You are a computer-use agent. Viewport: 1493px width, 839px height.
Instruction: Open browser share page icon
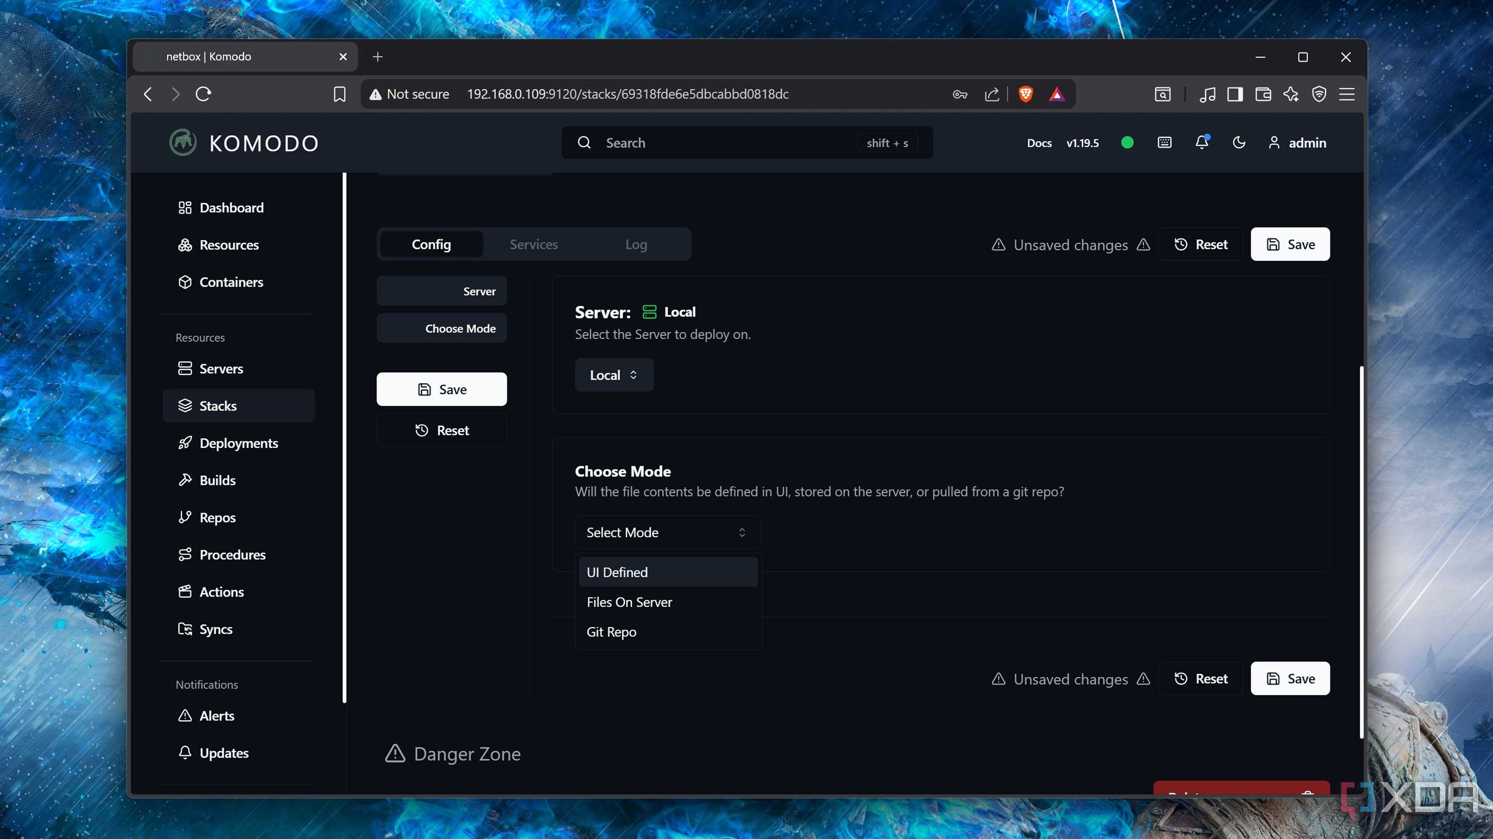(992, 94)
